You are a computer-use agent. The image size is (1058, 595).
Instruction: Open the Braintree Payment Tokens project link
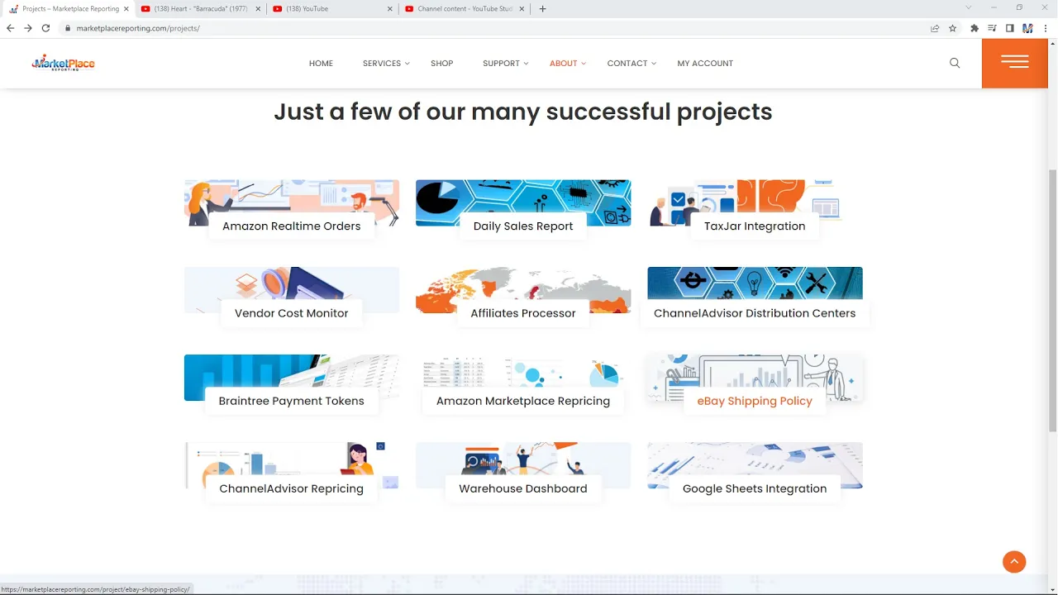point(292,401)
